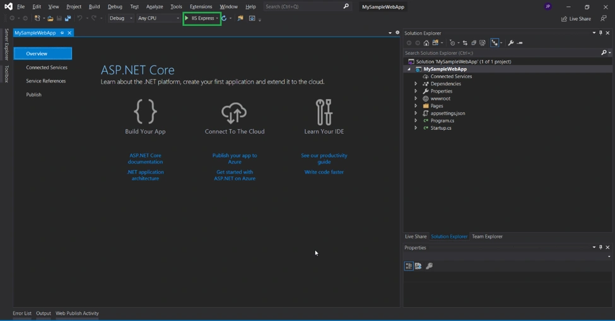Expand the wwwroot folder

(x=416, y=98)
